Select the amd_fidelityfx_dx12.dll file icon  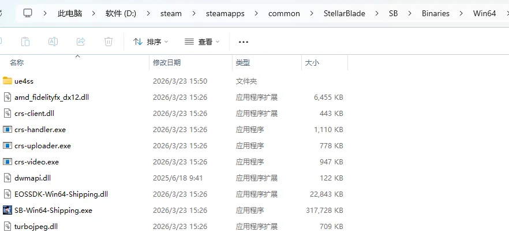point(7,97)
